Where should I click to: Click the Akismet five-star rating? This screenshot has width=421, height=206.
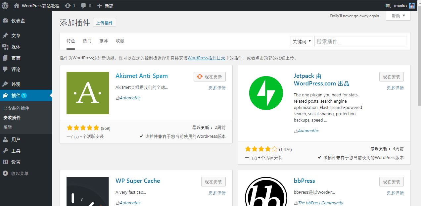click(x=83, y=128)
